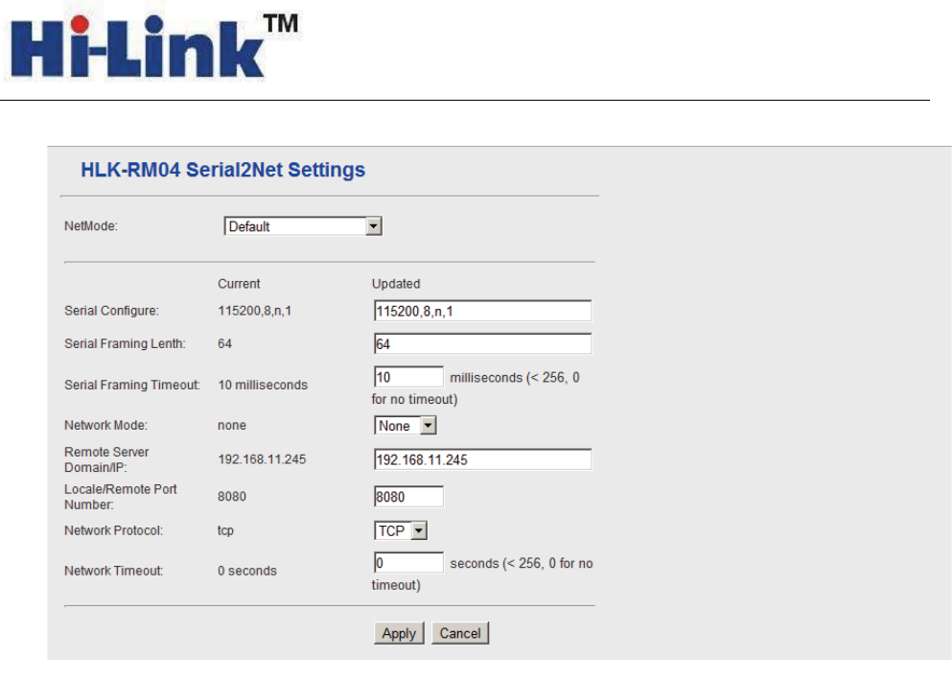952x680 pixels.
Task: Click the Network Protocol label
Action: [x=113, y=530]
